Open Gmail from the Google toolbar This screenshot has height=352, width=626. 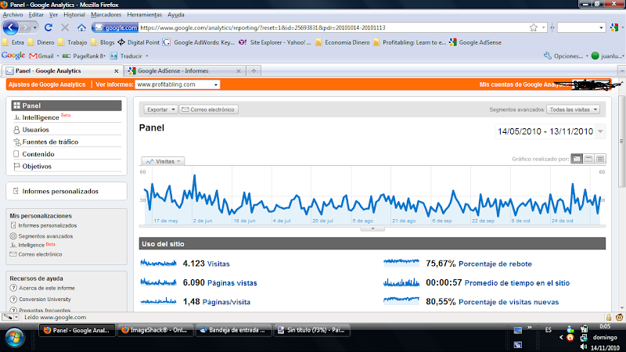coord(42,56)
